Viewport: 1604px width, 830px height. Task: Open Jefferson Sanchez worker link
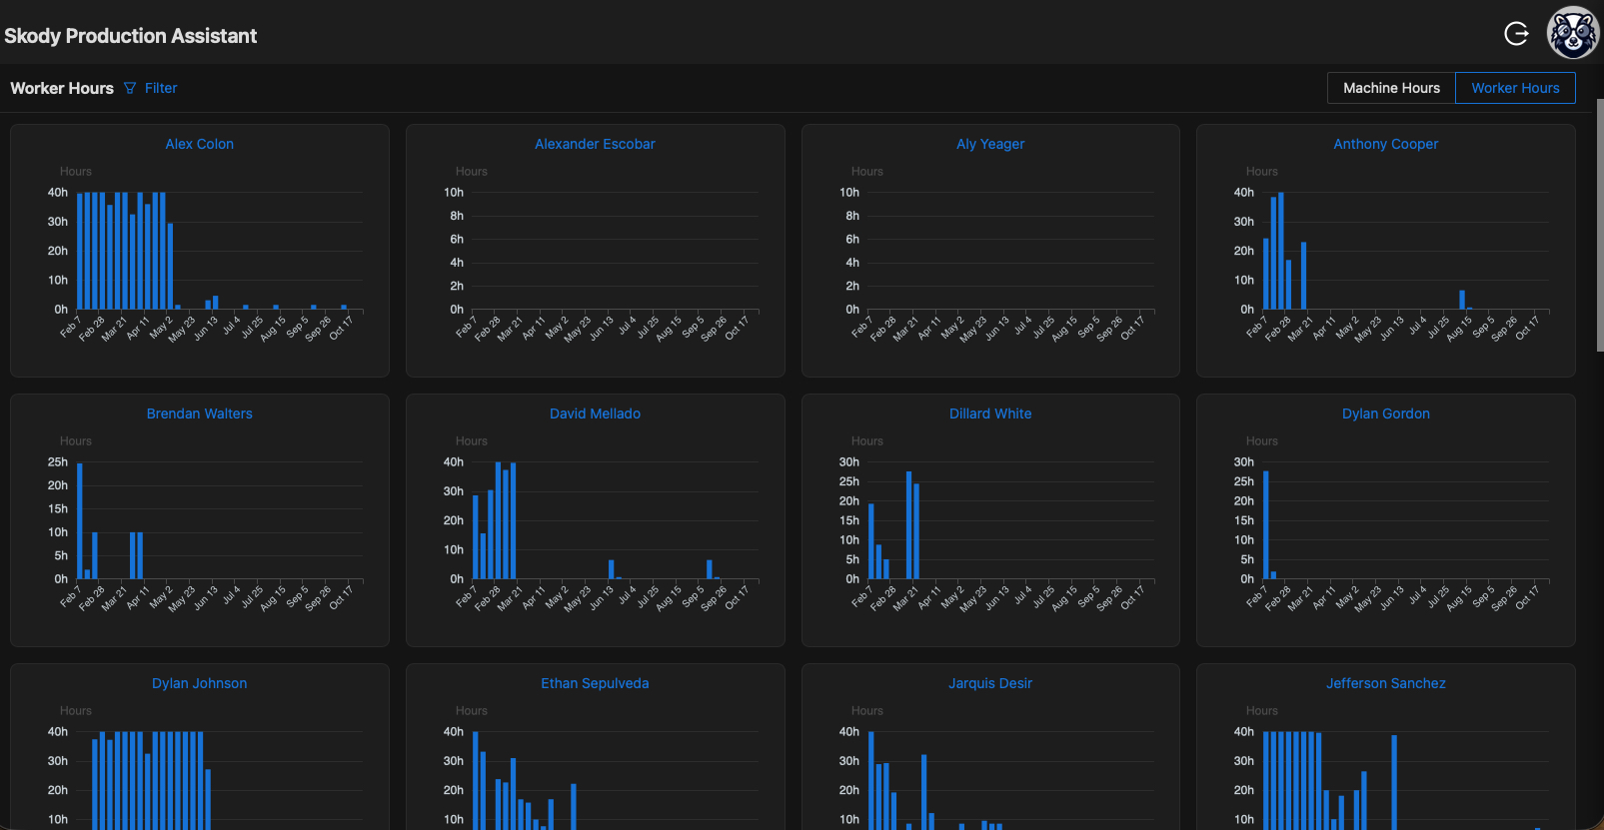coord(1386,683)
